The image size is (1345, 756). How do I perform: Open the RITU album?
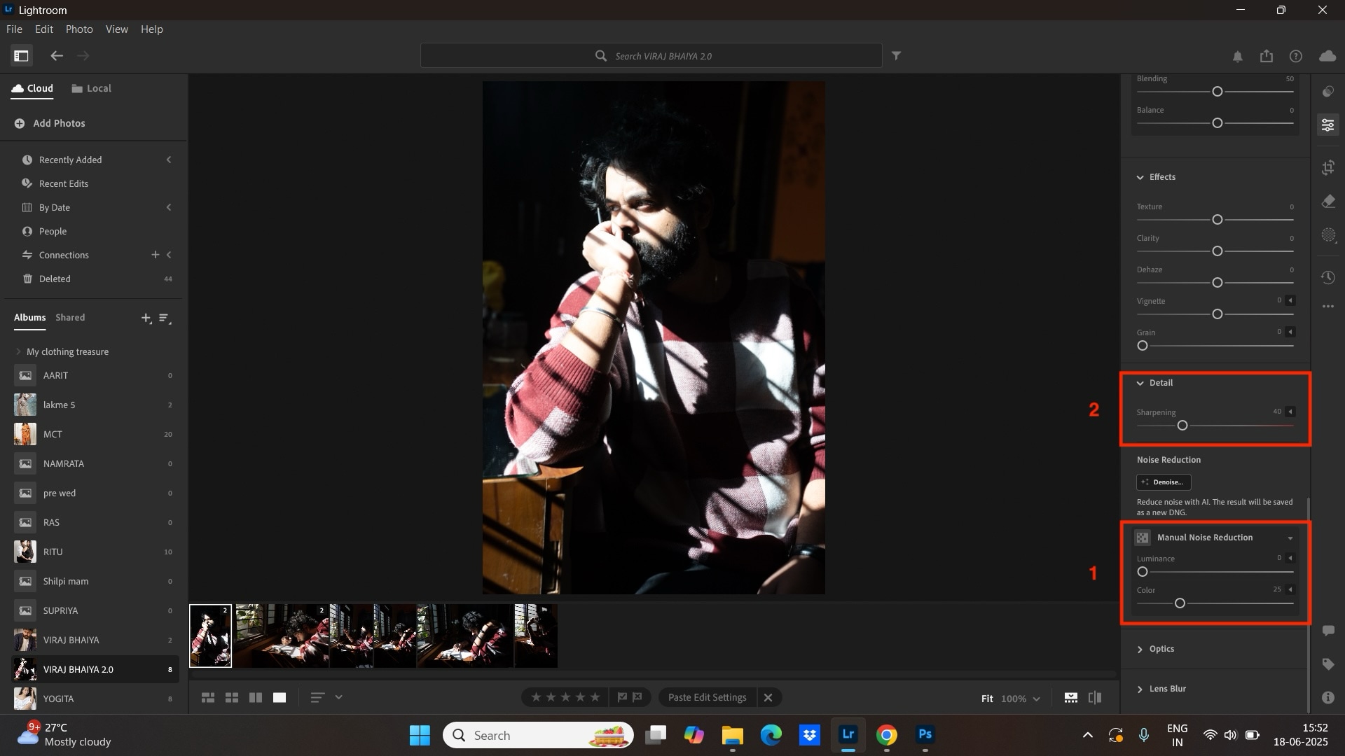point(95,552)
